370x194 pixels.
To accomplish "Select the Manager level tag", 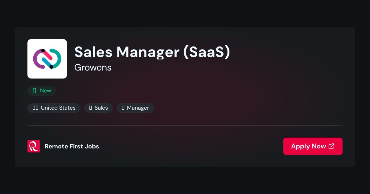I will click(135, 108).
